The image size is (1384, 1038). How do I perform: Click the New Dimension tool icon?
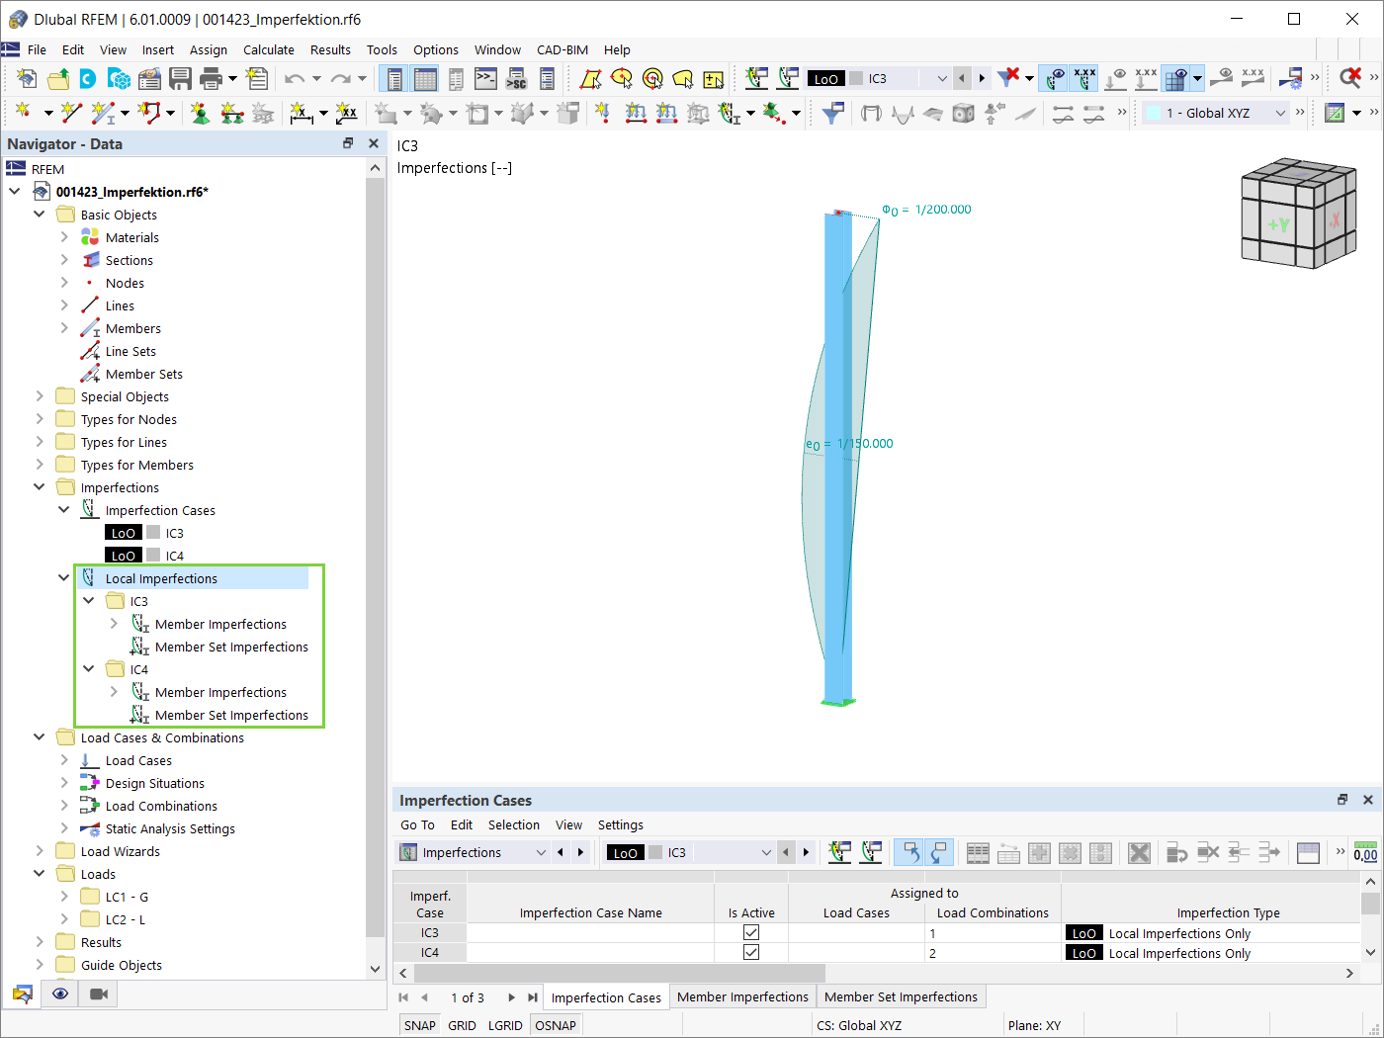click(x=302, y=113)
